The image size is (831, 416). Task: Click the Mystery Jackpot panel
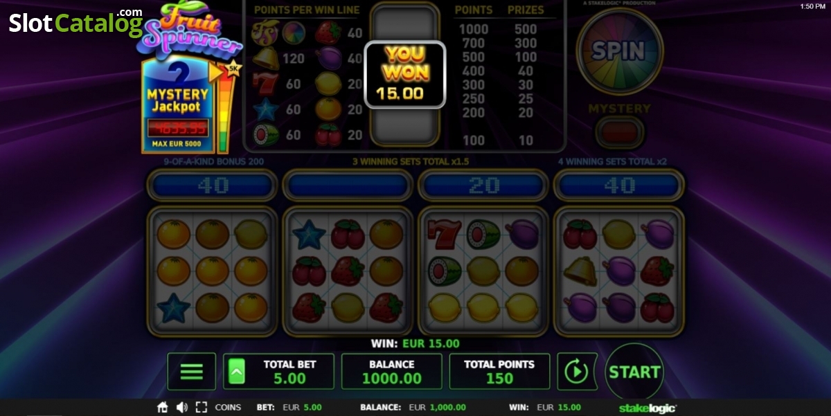[177, 105]
